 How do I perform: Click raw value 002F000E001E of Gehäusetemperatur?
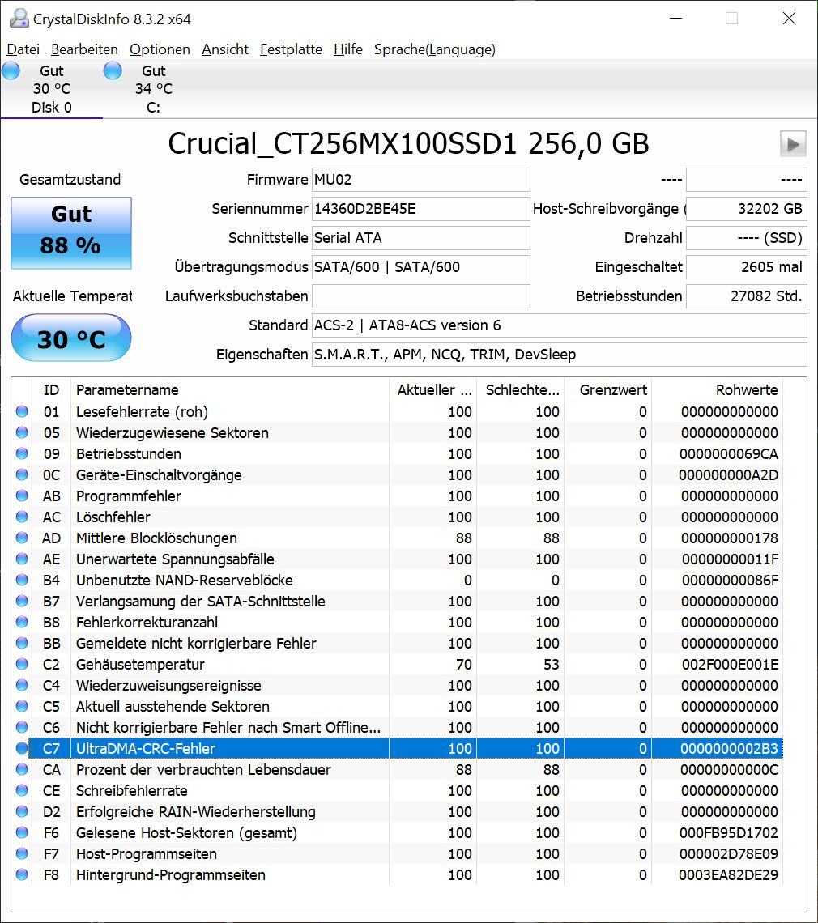[x=730, y=665]
